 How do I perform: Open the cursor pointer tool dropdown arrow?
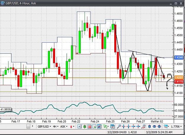pos(108,127)
